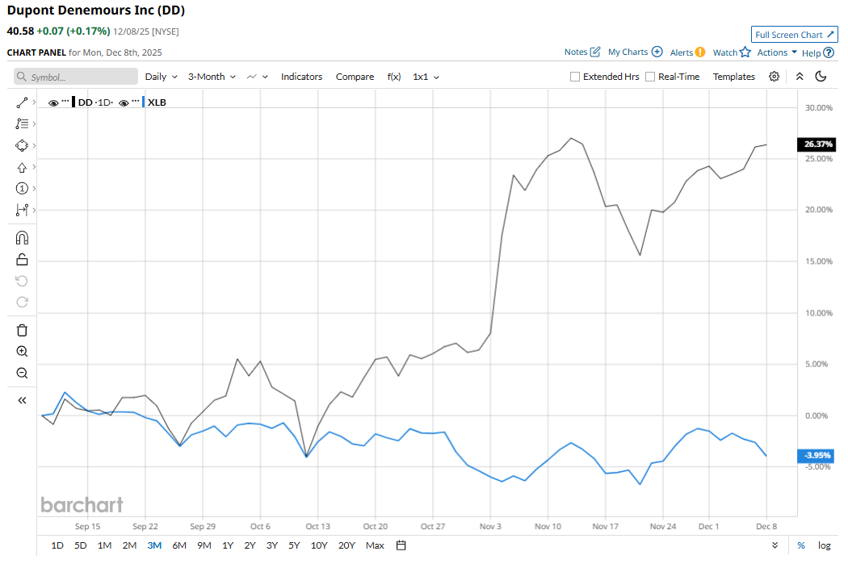Click the Alerts link

point(682,52)
